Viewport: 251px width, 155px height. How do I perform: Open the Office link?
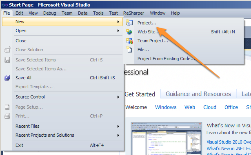(231, 107)
